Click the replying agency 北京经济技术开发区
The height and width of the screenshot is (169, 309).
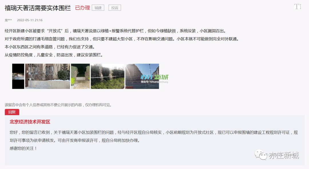[x=30, y=122]
